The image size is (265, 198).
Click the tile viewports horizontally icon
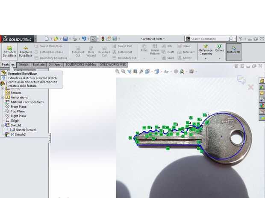coord(236,66)
